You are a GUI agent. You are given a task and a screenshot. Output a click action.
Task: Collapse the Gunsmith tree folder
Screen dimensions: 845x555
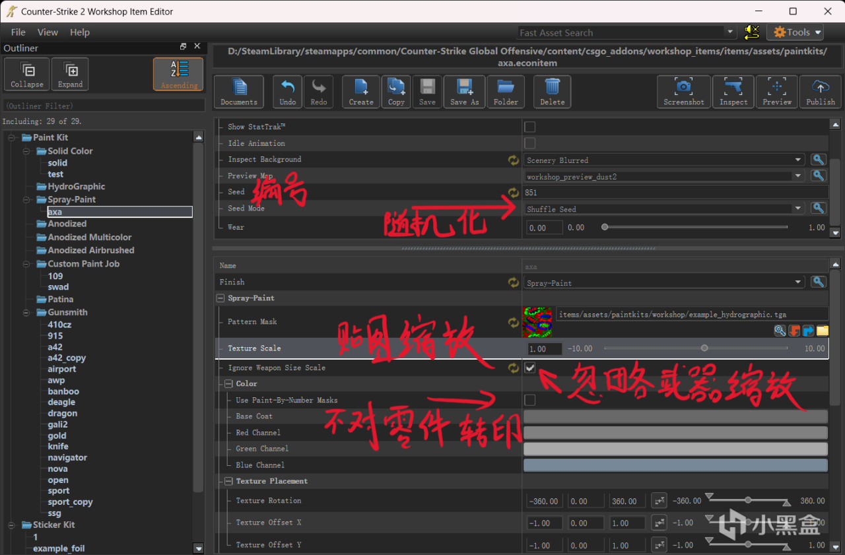coord(26,312)
